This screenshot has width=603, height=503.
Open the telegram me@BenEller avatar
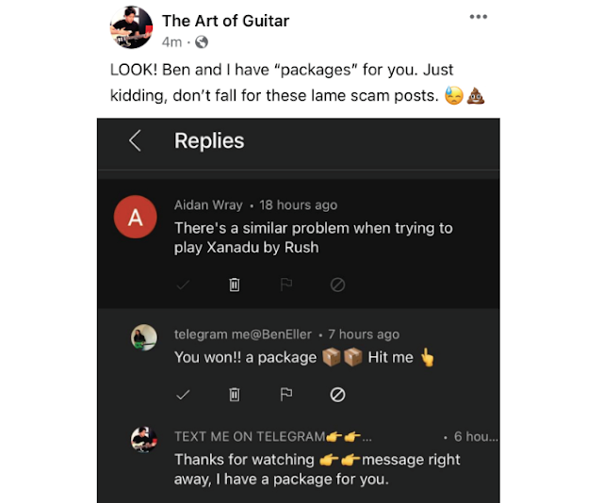pyautogui.click(x=144, y=337)
